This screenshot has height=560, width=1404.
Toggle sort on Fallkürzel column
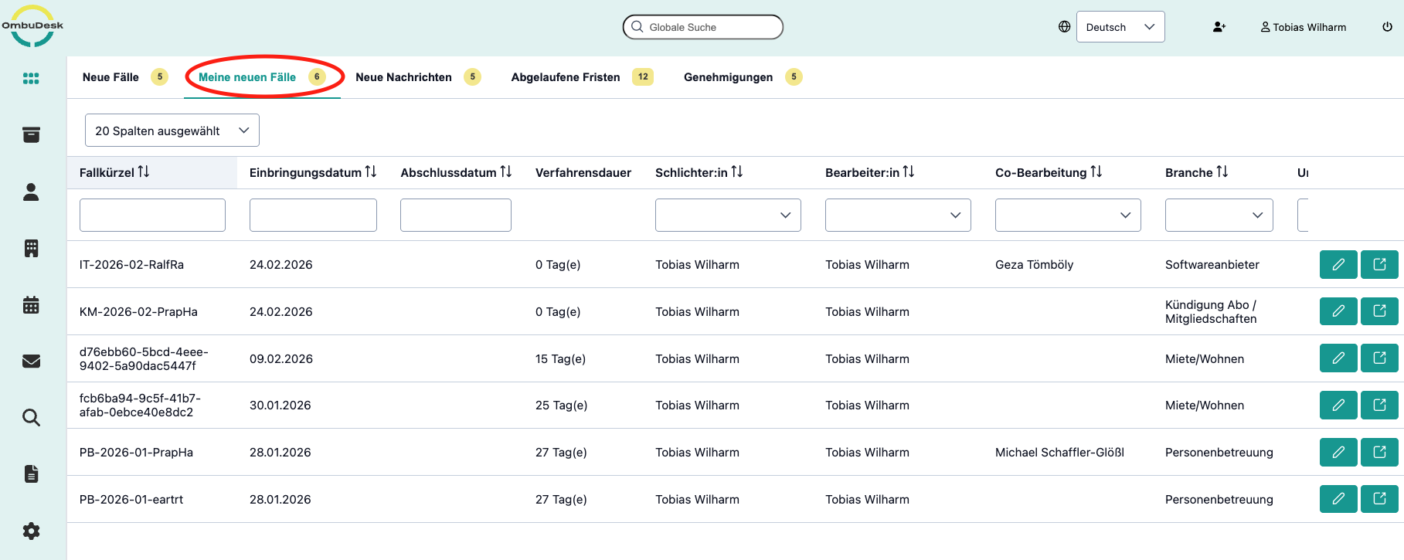click(144, 172)
